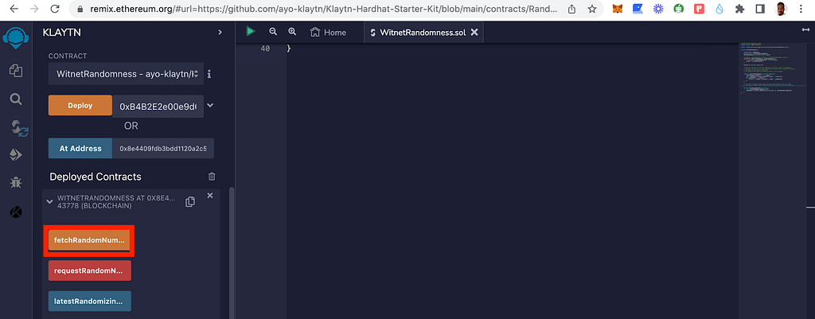The width and height of the screenshot is (815, 319).
Task: Call requestRandomN... function button
Action: point(89,270)
